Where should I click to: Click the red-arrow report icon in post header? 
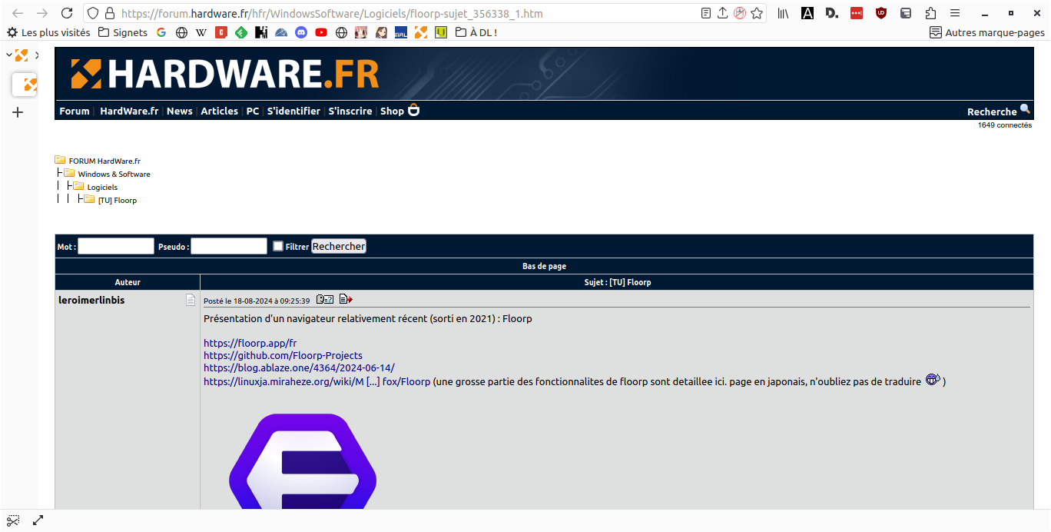346,299
